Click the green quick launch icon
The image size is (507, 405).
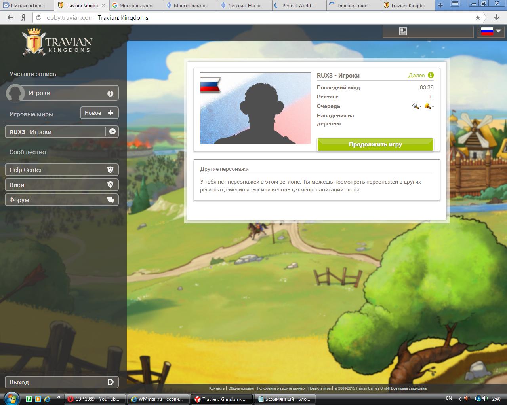point(29,399)
